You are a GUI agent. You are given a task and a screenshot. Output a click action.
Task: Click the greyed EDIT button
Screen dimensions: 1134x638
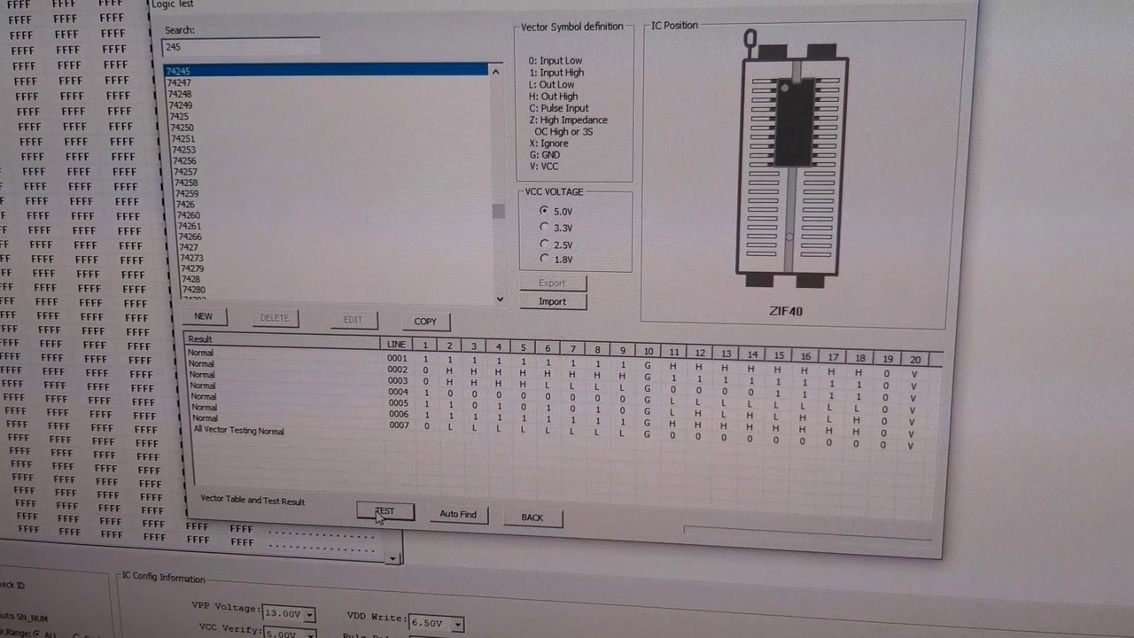tap(353, 320)
